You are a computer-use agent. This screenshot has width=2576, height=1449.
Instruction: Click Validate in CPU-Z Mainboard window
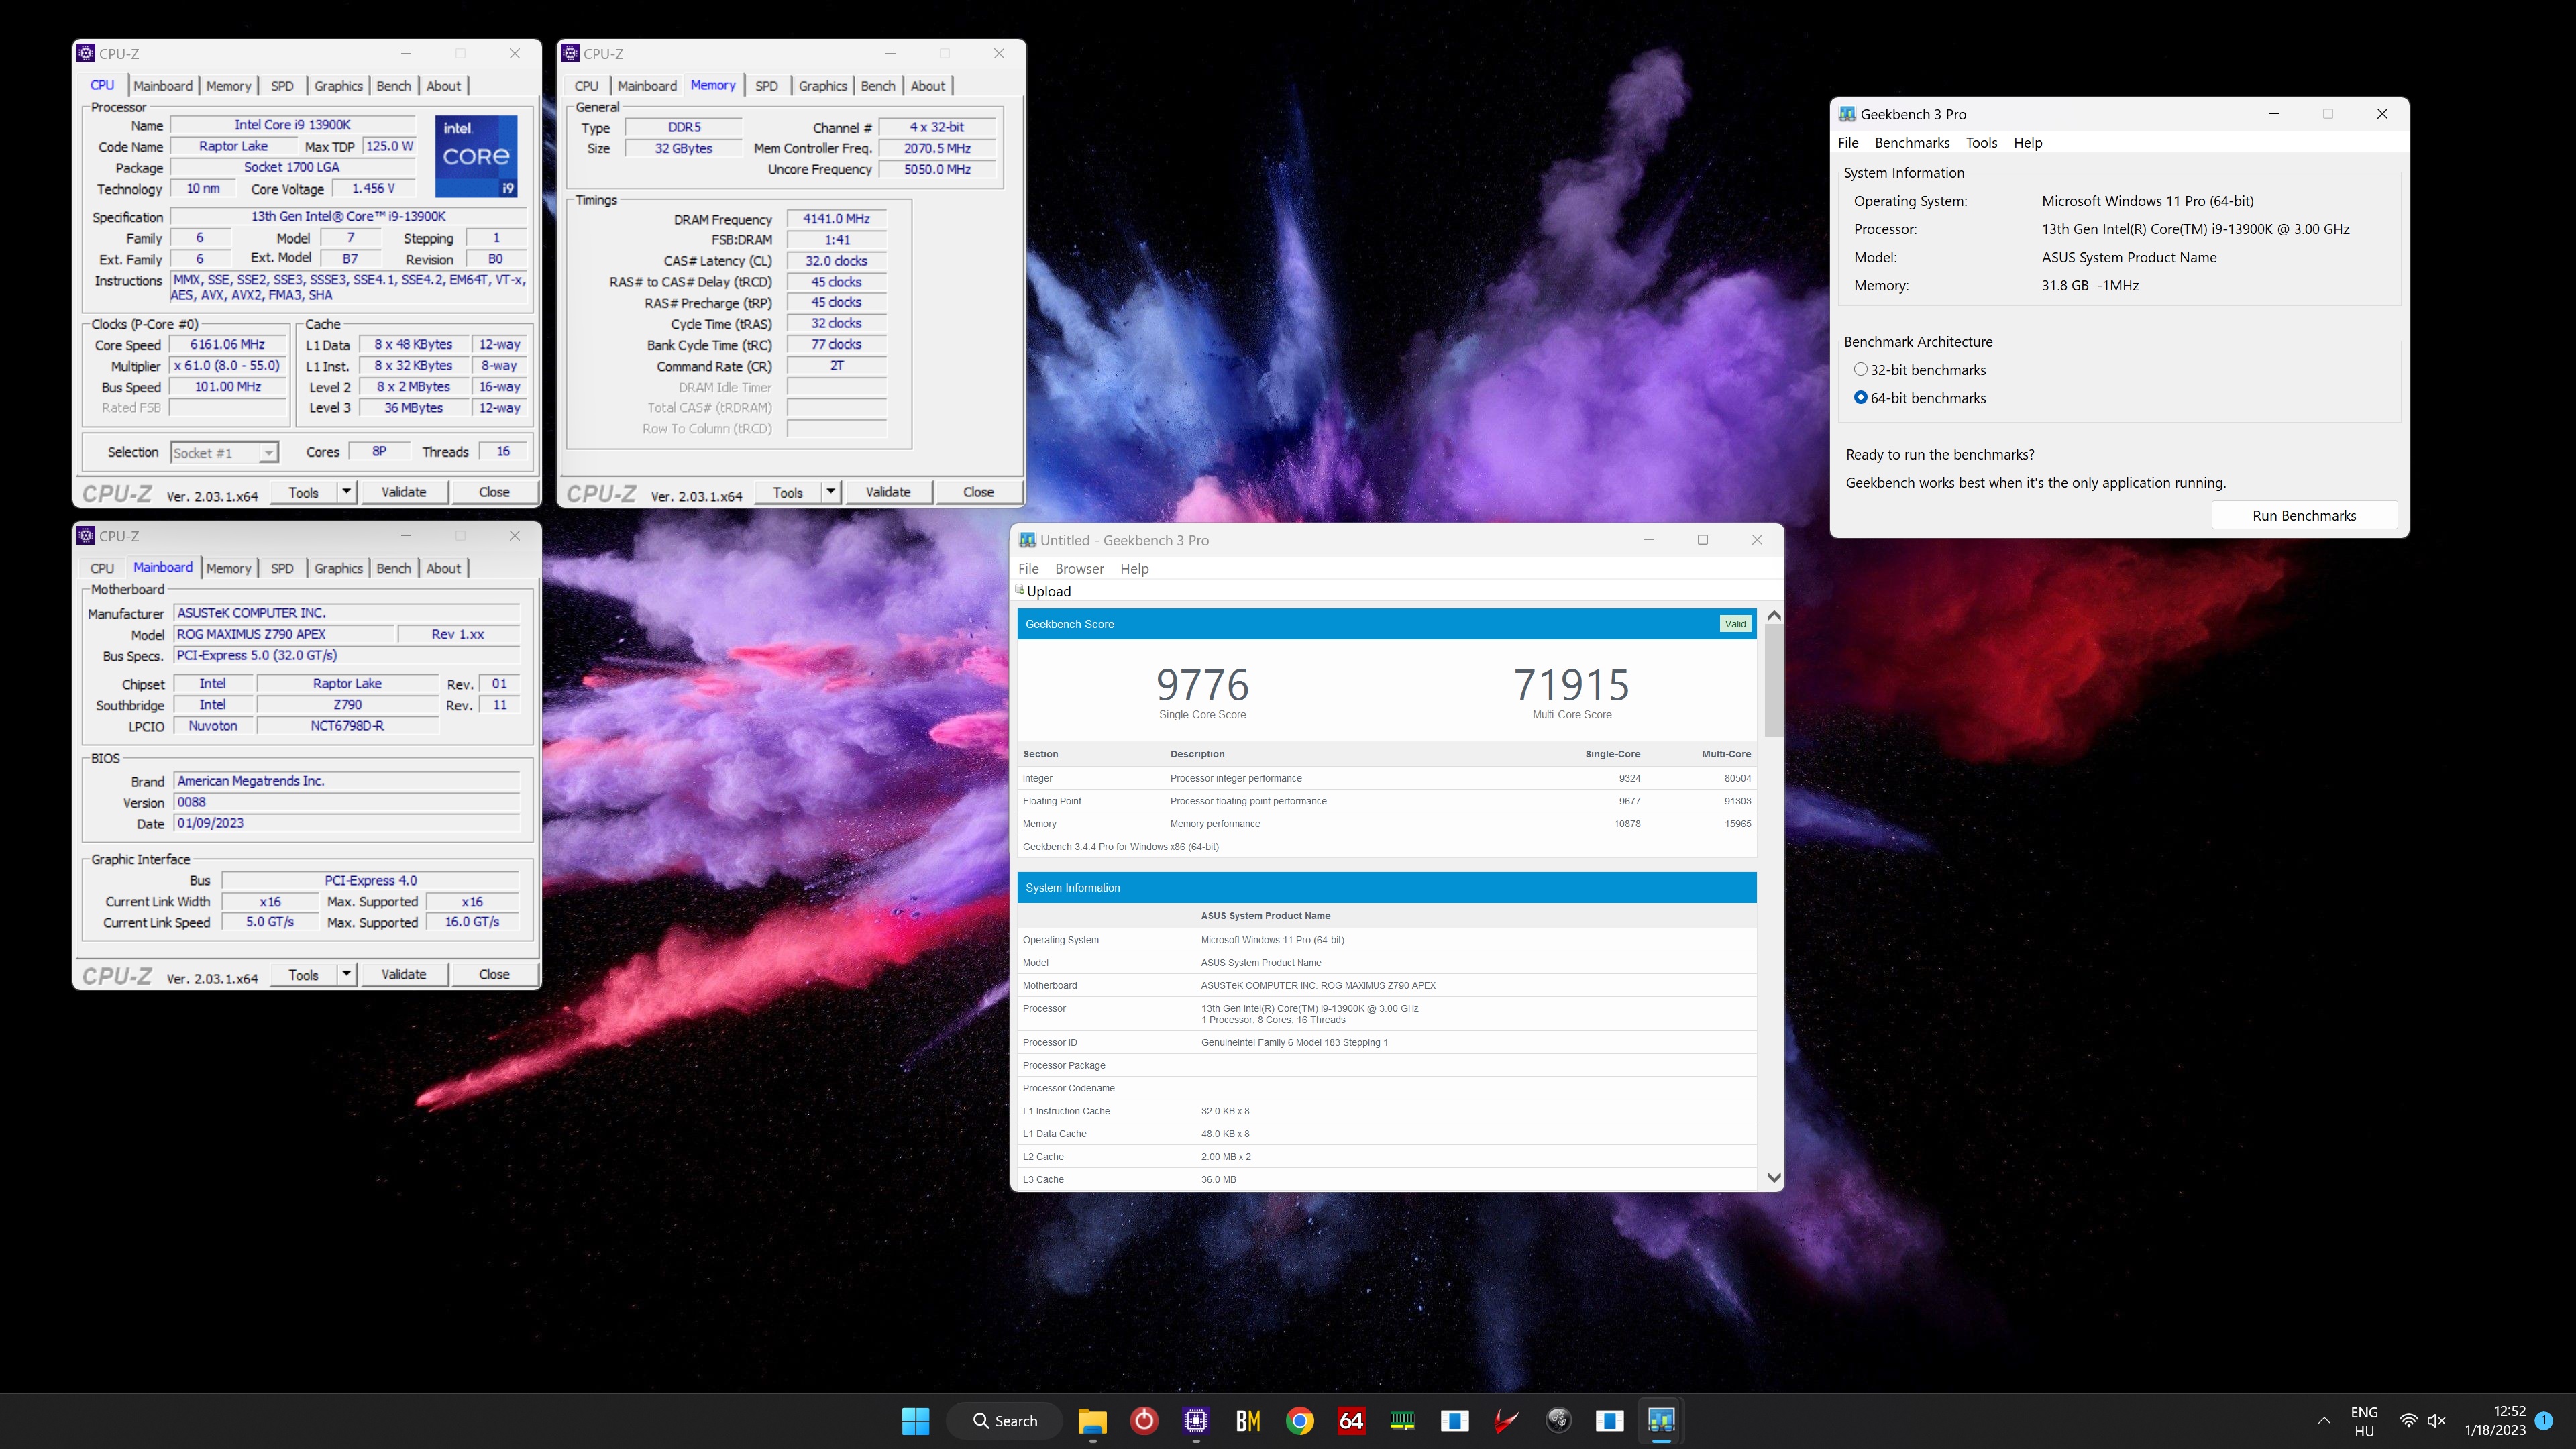(x=404, y=974)
